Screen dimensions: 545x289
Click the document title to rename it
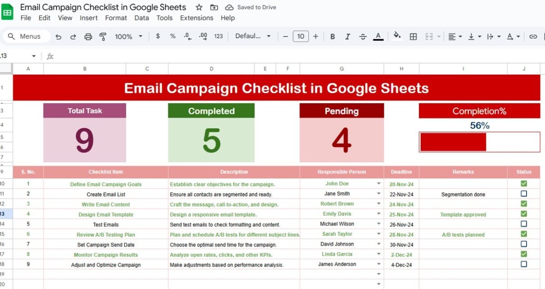103,7
